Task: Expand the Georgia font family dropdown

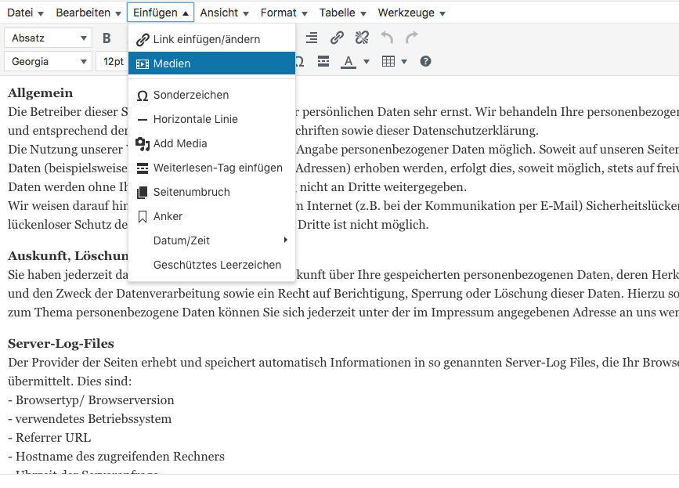Action: [x=48, y=61]
